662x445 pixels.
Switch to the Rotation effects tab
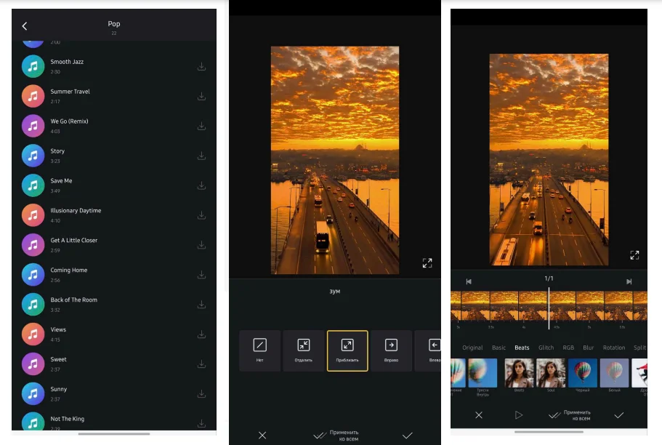pyautogui.click(x=614, y=348)
